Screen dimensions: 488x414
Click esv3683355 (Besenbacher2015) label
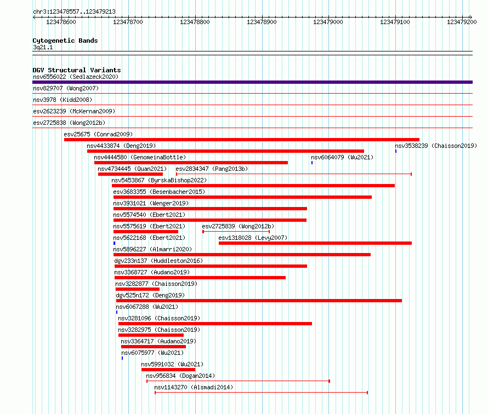[x=159, y=192]
